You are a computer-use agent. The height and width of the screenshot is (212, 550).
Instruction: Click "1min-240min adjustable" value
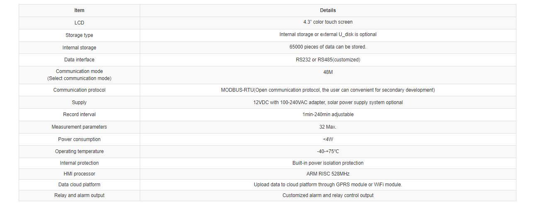[328, 115]
